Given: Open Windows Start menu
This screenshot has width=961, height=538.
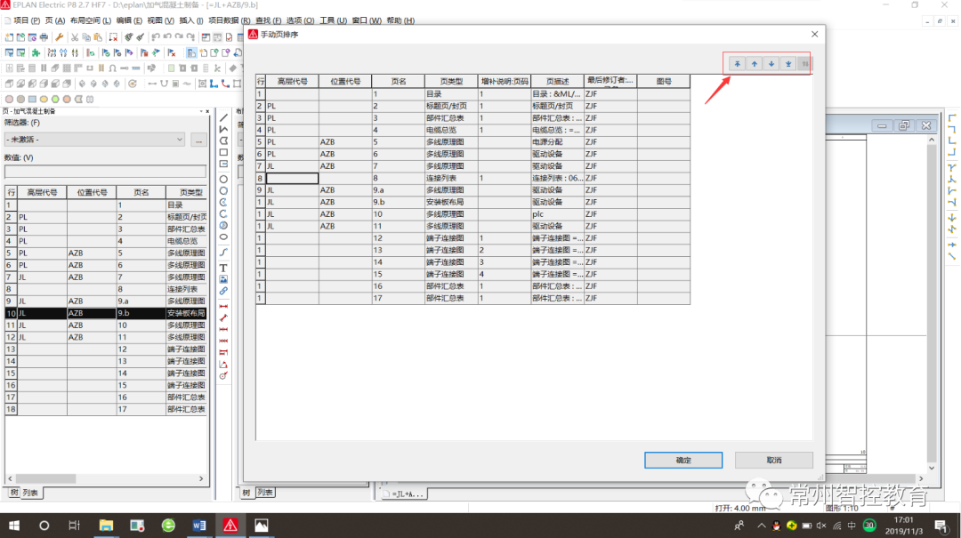Looking at the screenshot, I should pos(13,526).
